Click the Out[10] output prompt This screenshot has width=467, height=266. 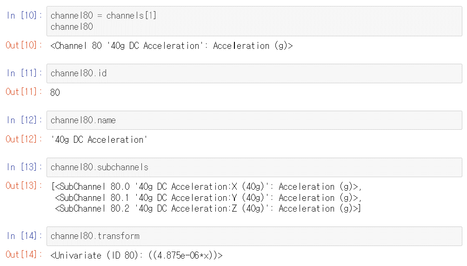coord(24,46)
